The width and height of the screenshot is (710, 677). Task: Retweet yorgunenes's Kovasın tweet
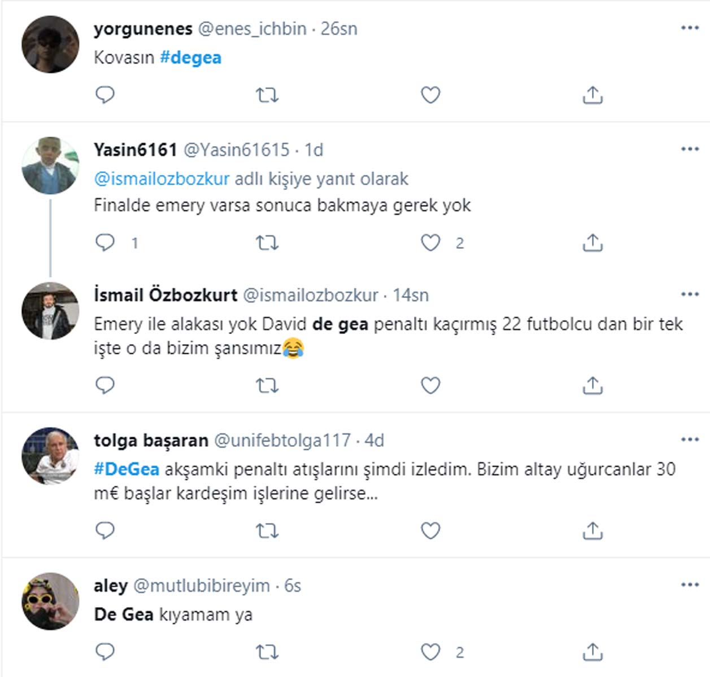pos(268,95)
